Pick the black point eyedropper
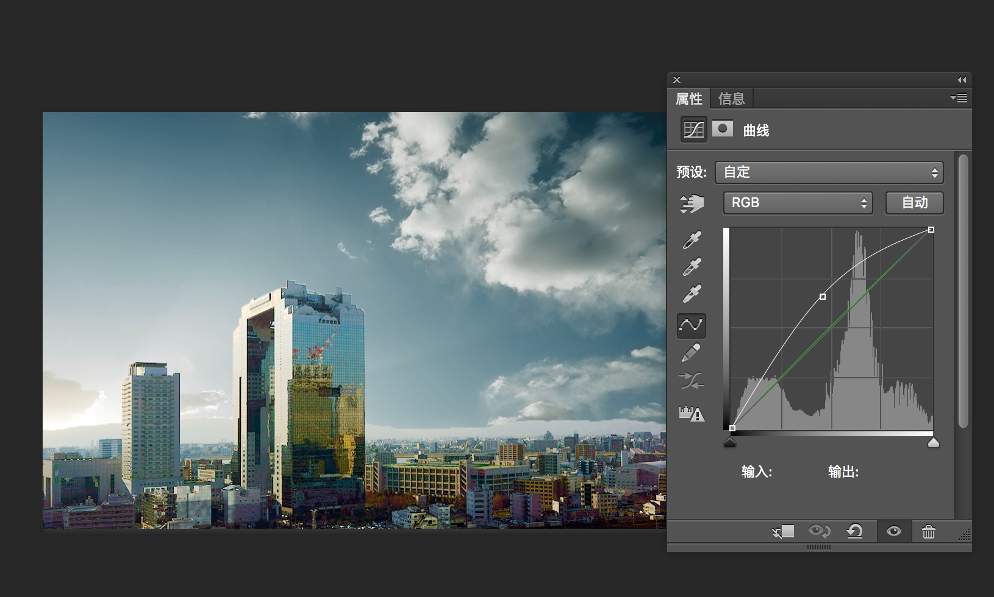Viewport: 994px width, 597px height. click(692, 239)
